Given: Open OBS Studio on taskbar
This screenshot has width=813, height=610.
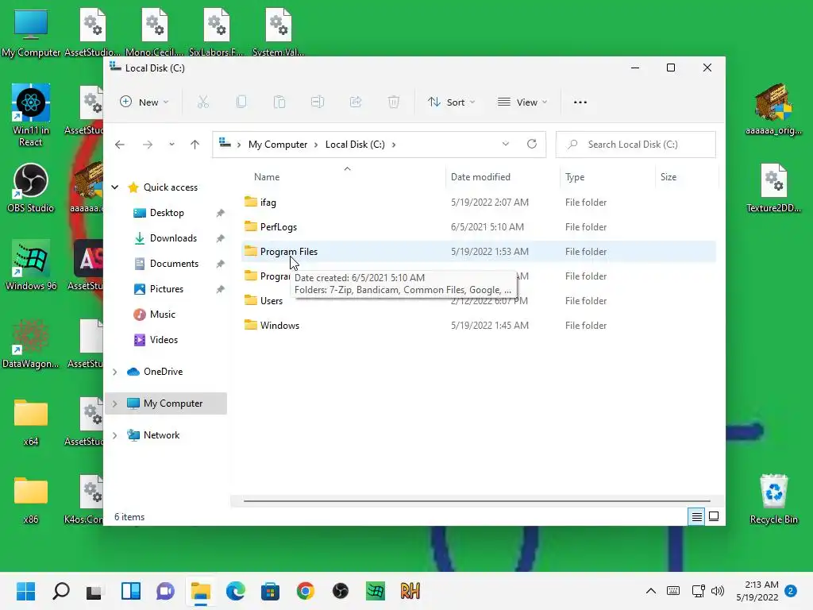Looking at the screenshot, I should point(340,591).
